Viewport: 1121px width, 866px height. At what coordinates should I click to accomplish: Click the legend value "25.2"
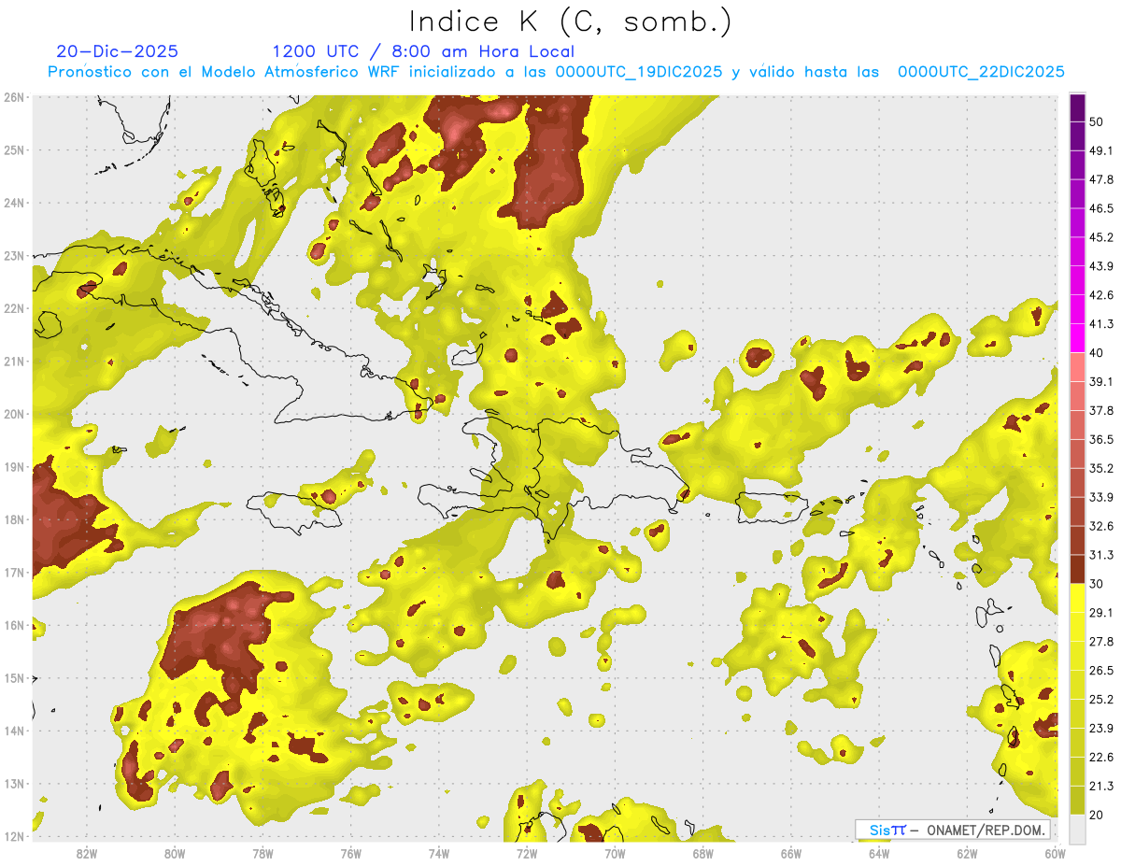1101,700
